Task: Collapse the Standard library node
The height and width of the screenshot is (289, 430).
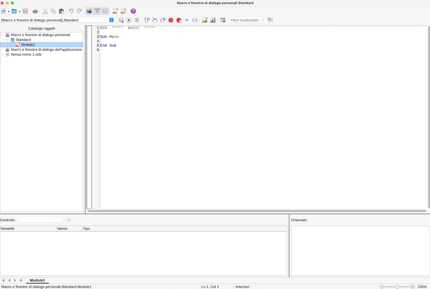Action: 8,40
